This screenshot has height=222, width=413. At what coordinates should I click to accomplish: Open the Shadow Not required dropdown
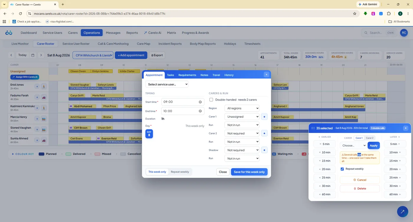pyautogui.click(x=242, y=150)
